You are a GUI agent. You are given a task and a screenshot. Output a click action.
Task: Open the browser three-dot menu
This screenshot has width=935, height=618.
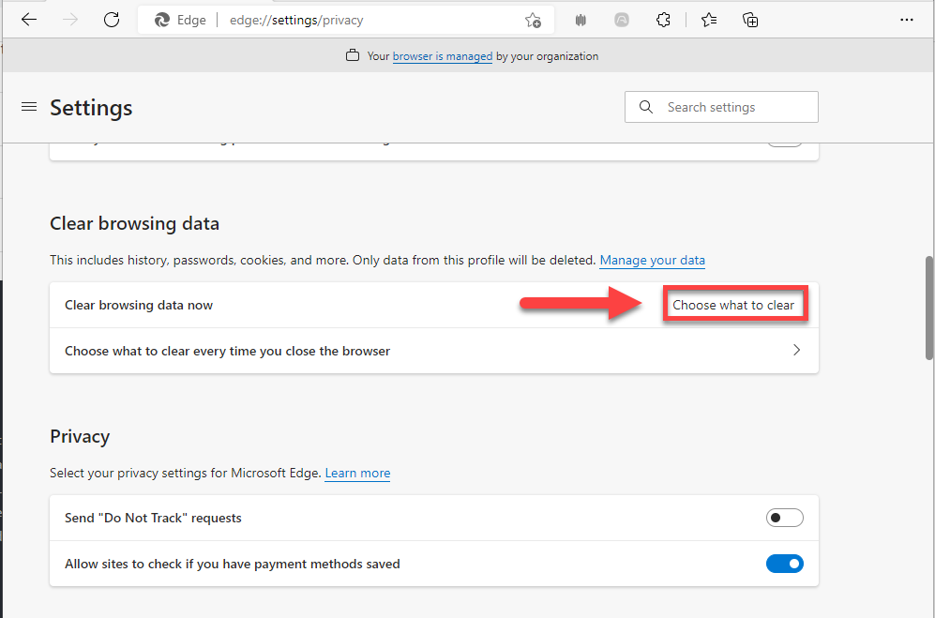[906, 20]
